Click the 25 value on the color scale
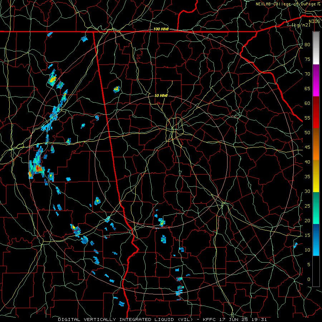 (307, 206)
